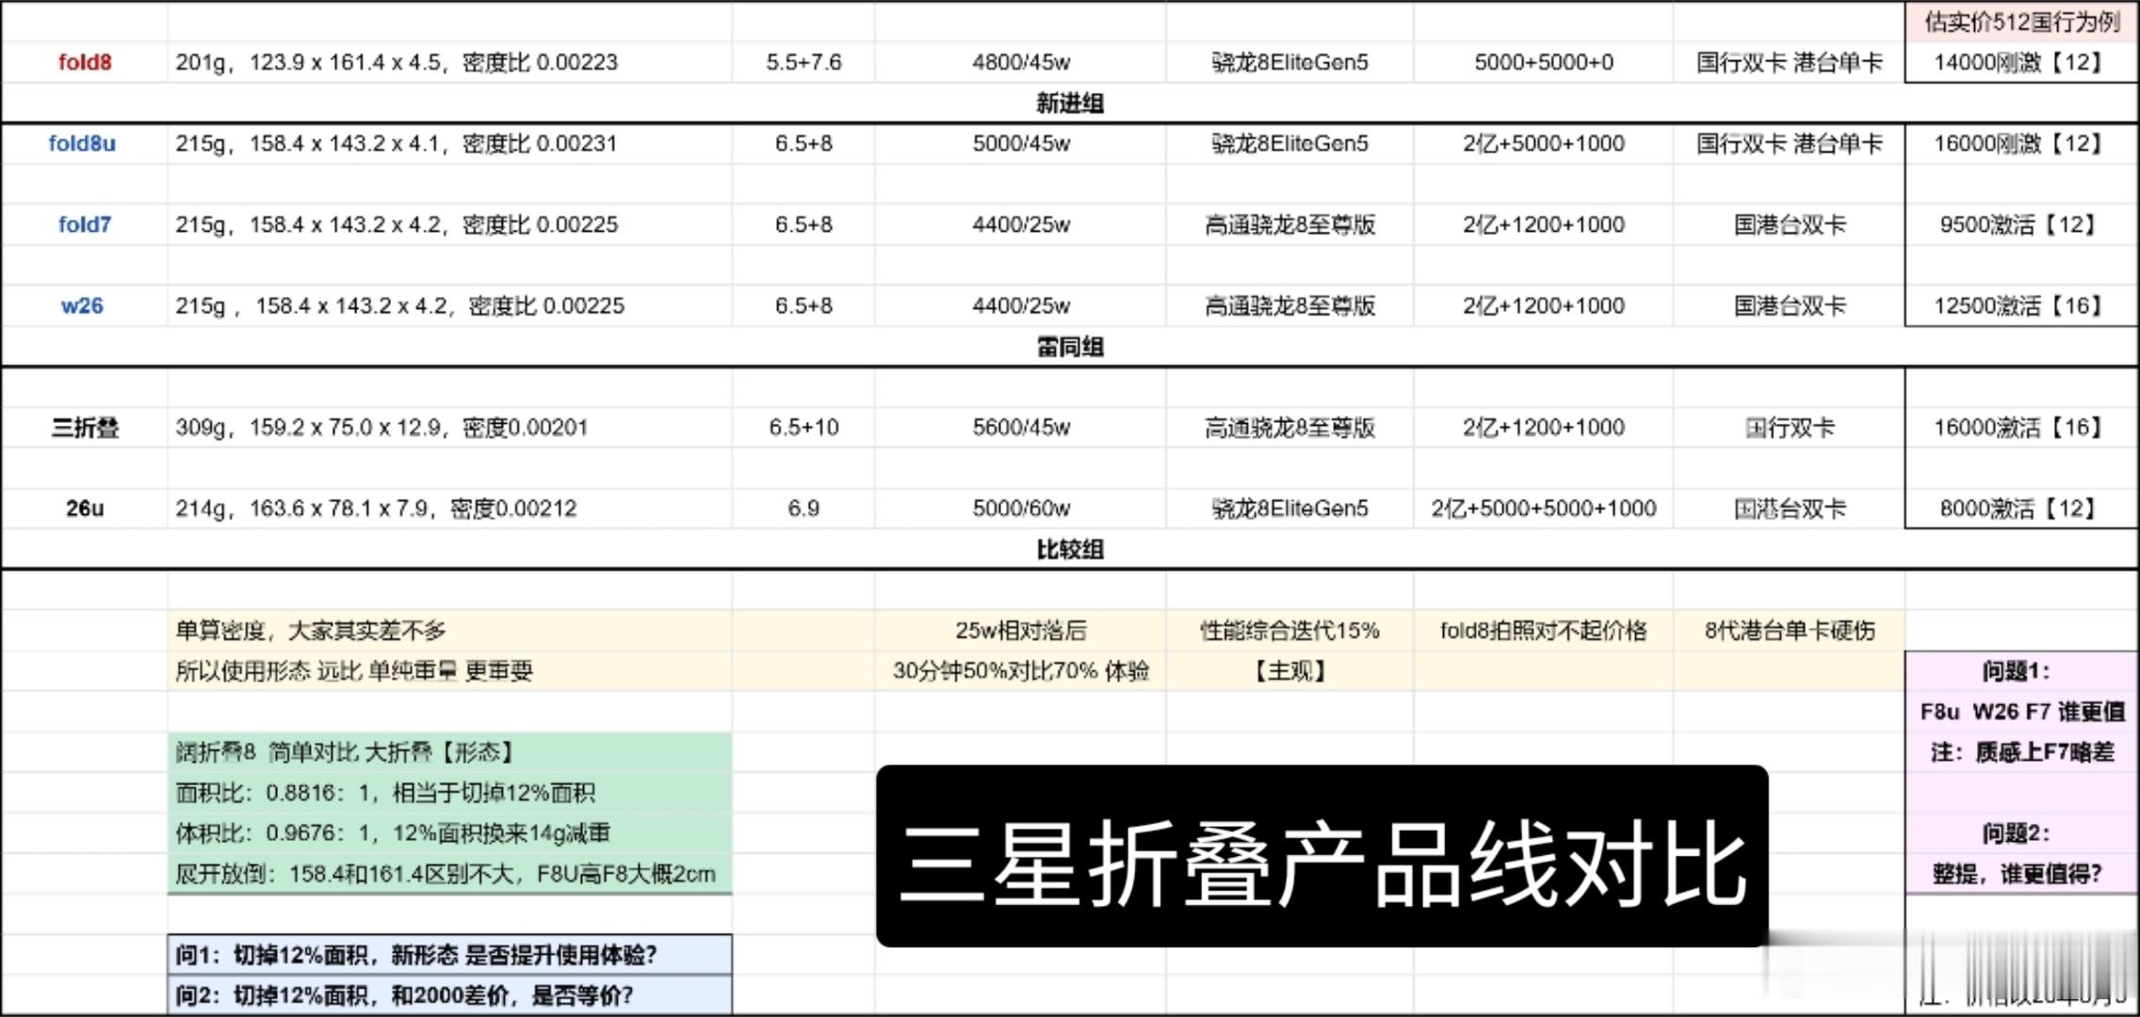Click the 30分钟50%对比70% 体验 cell
This screenshot has height=1017, width=2140.
coord(1021,670)
